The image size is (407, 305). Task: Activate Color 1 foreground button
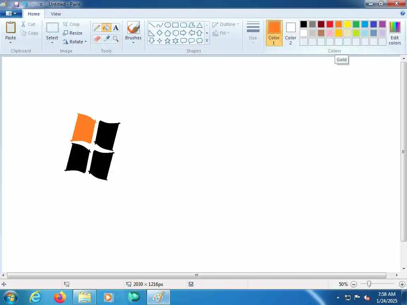[x=274, y=33]
